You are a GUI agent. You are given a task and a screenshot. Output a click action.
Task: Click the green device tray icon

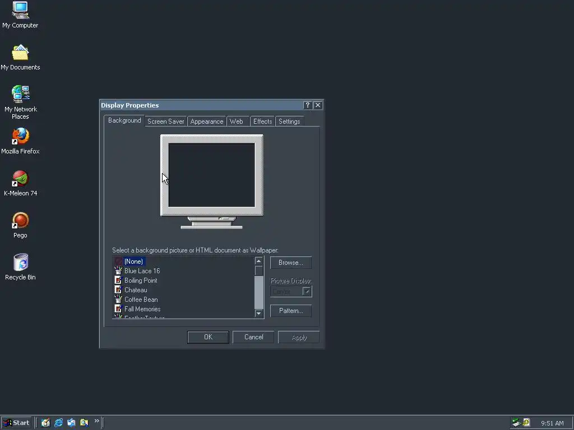coord(516,423)
